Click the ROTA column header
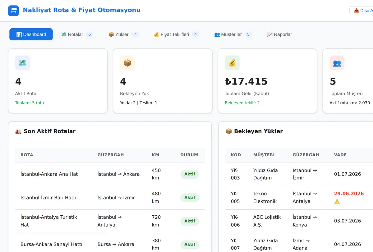 pos(27,155)
